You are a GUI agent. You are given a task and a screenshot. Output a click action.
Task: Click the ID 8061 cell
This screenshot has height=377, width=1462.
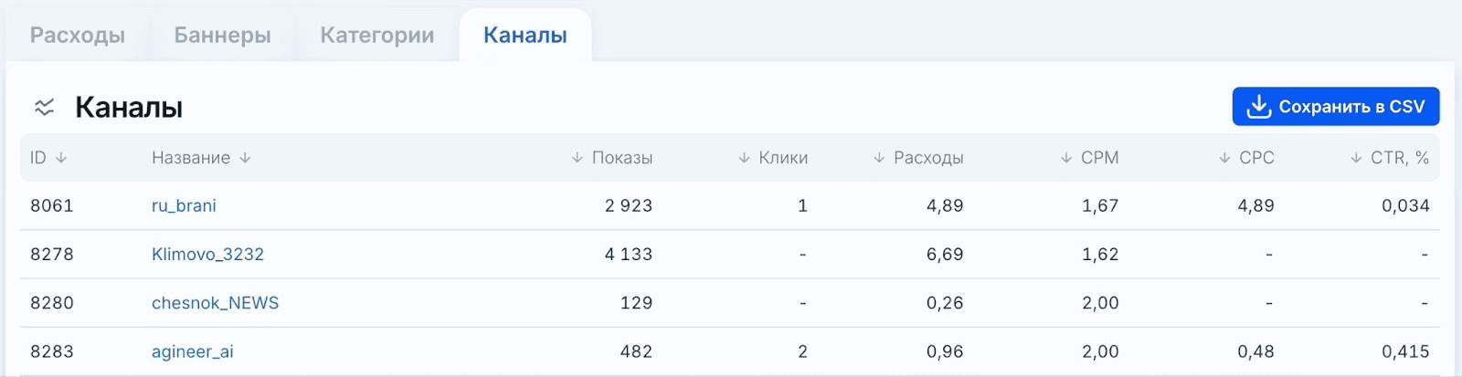[52, 205]
